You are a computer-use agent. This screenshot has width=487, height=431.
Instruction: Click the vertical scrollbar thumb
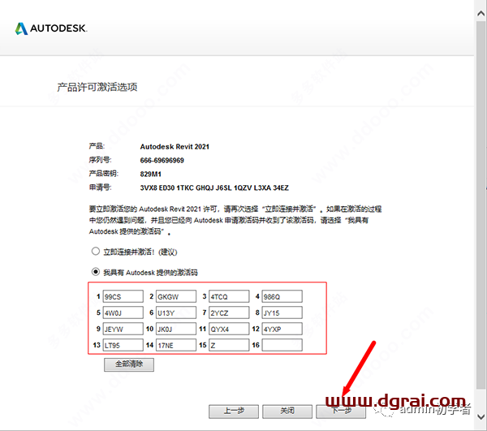point(481,205)
